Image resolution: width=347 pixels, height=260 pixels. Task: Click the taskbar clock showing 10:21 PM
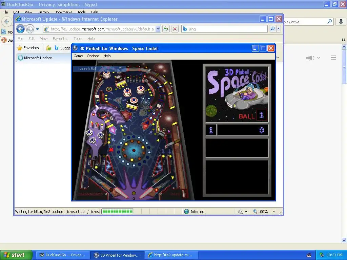[334, 255]
